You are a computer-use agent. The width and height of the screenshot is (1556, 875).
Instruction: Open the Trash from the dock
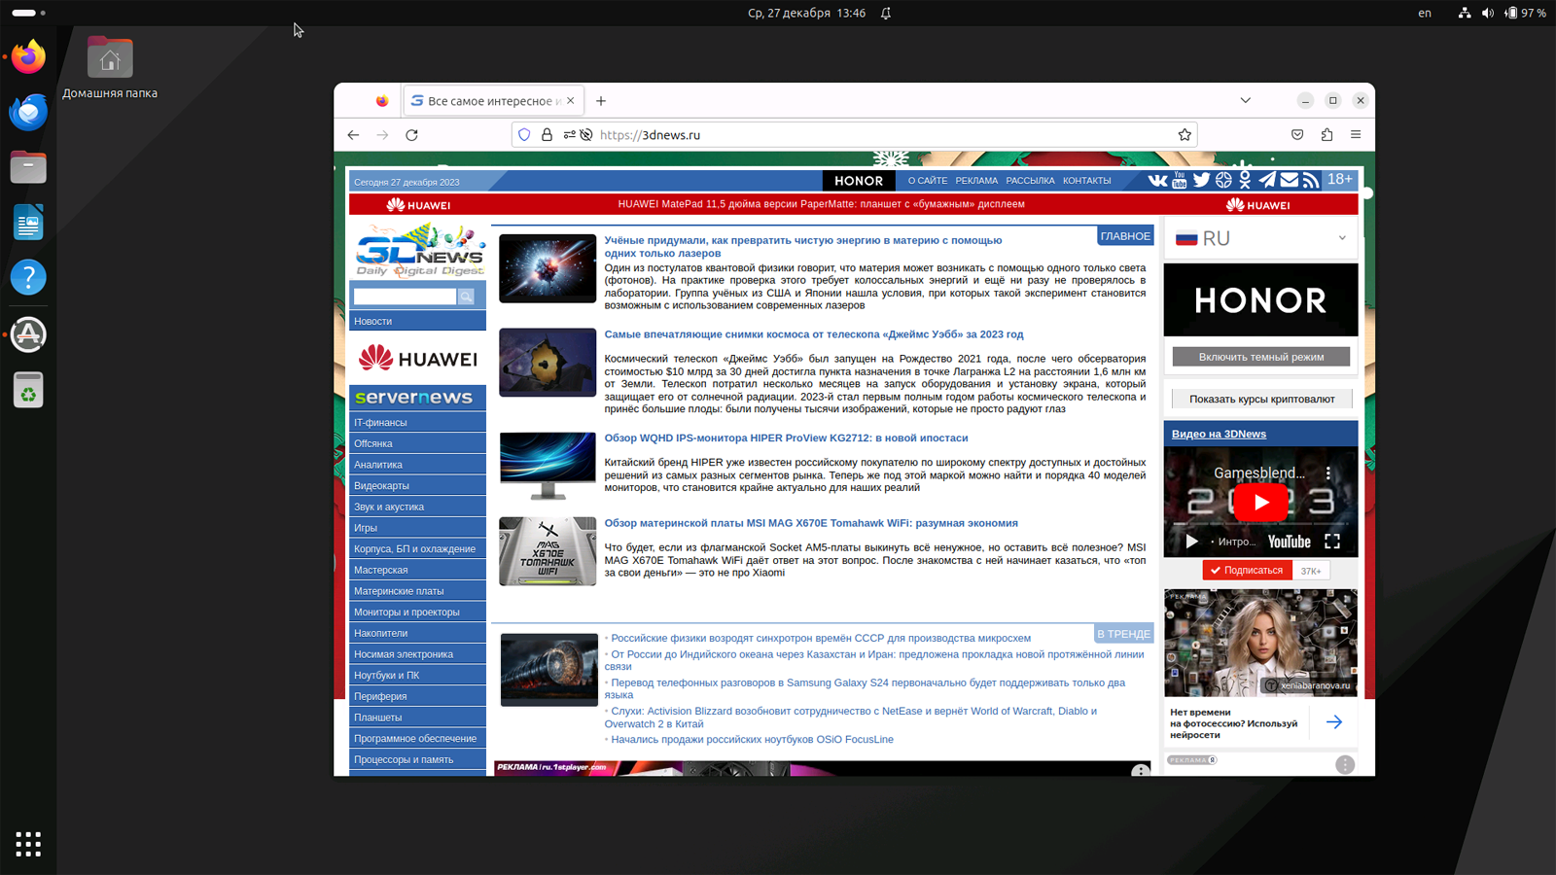click(x=28, y=390)
